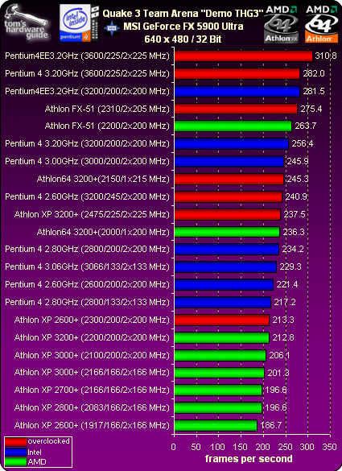Click the value '221.4'
The height and width of the screenshot is (471, 342).
pos(287,284)
